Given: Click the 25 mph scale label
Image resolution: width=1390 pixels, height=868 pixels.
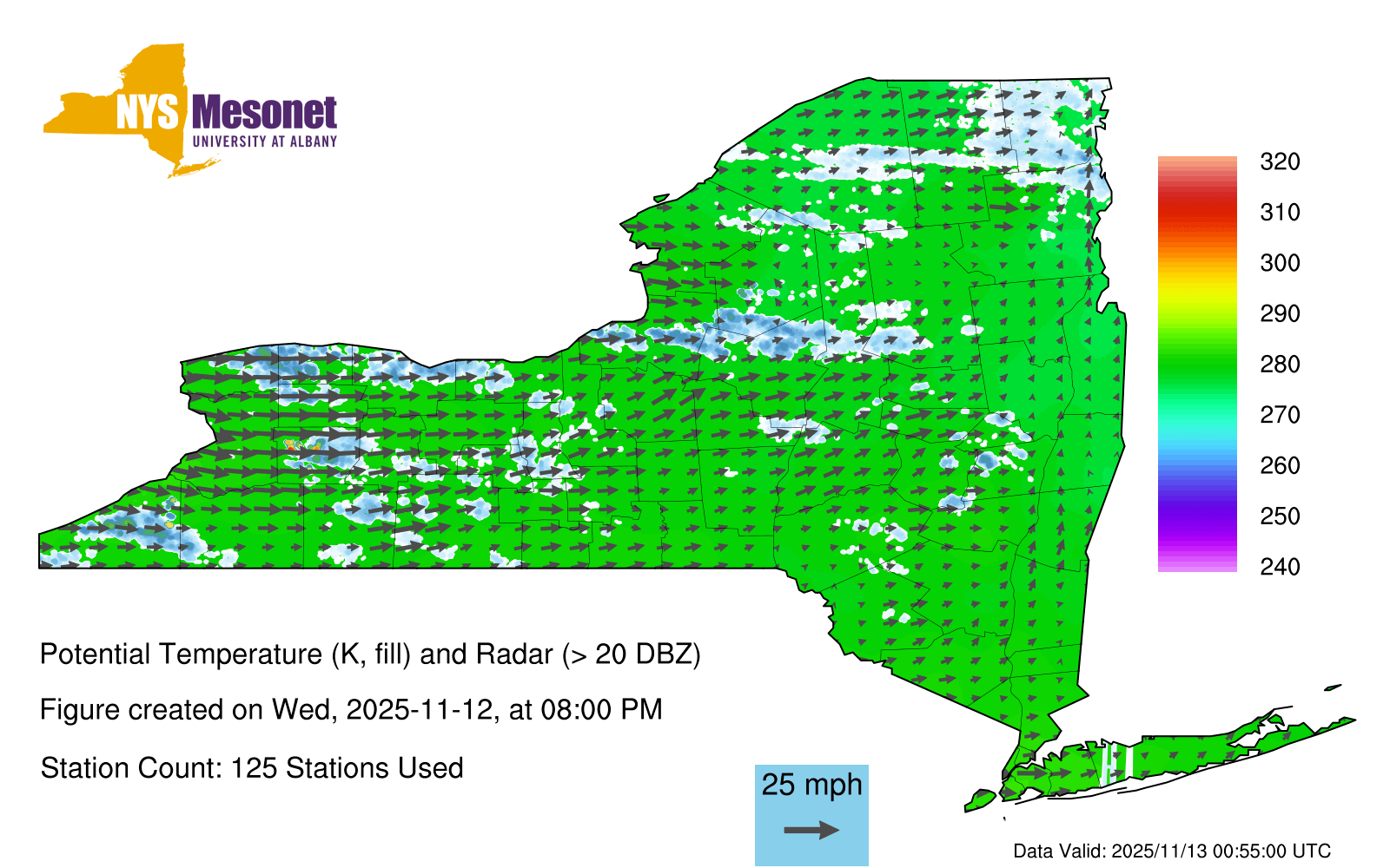Looking at the screenshot, I should [x=811, y=785].
